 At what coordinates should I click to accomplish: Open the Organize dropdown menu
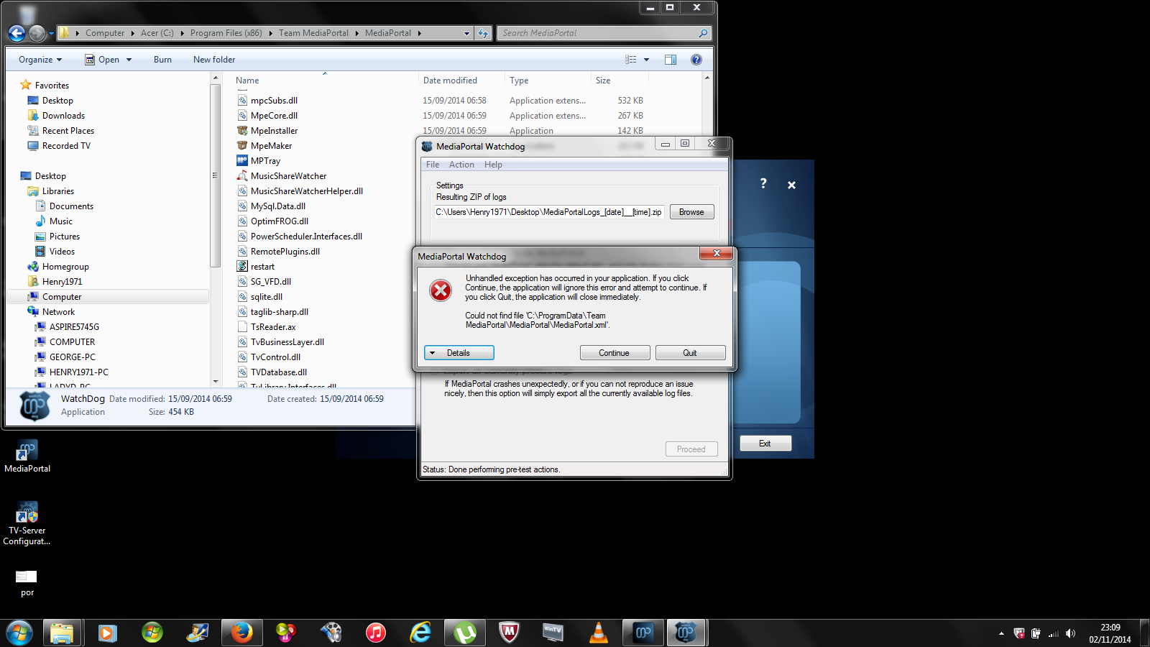tap(40, 60)
